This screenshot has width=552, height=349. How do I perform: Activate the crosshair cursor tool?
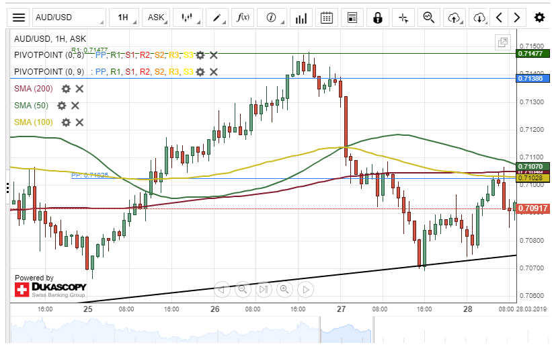coord(403,17)
